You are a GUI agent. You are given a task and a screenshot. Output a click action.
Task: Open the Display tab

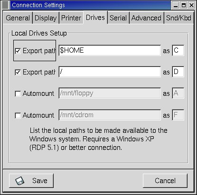click(x=46, y=18)
